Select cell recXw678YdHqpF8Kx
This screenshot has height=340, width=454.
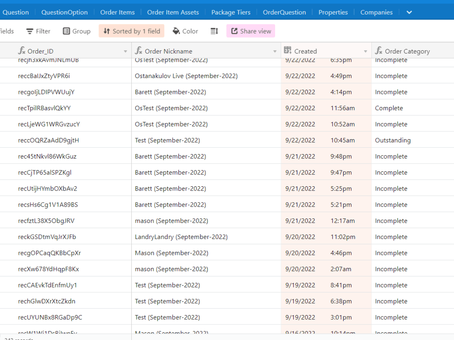66,269
